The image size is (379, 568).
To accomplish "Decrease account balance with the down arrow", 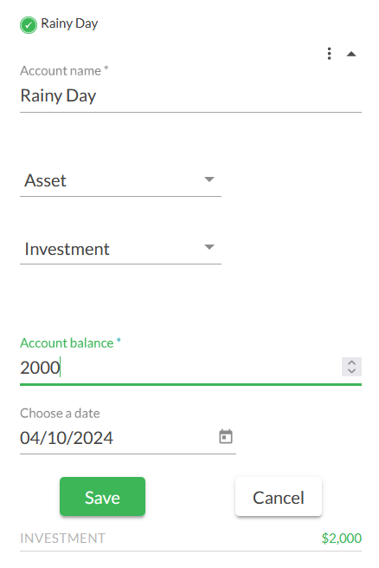I will [351, 371].
